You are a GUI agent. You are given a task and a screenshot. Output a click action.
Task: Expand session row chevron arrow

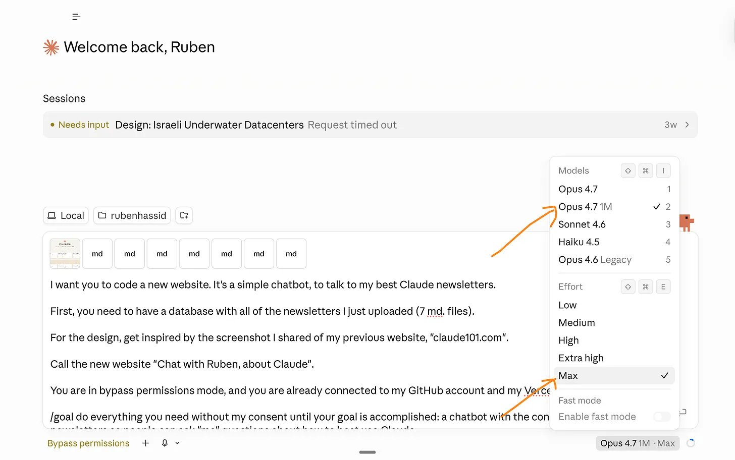point(687,125)
